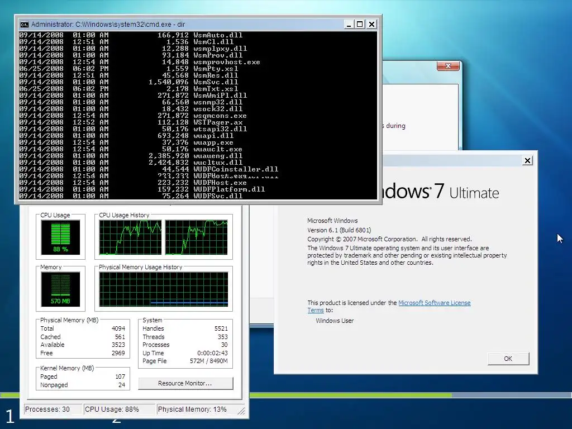Screen dimensions: 572x429
Task: Maximize the cmd.exe window
Action: (x=360, y=25)
